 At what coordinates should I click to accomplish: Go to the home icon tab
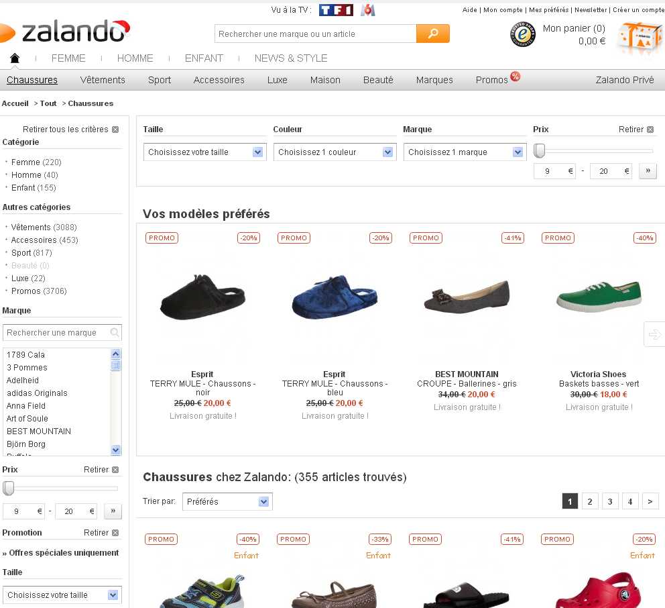tap(15, 58)
